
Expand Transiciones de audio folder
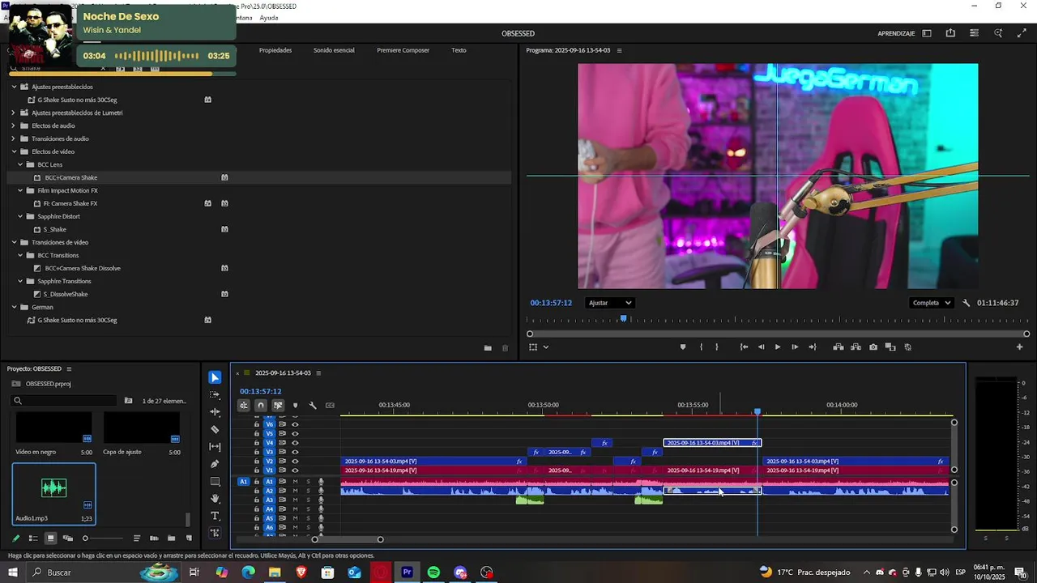point(14,138)
